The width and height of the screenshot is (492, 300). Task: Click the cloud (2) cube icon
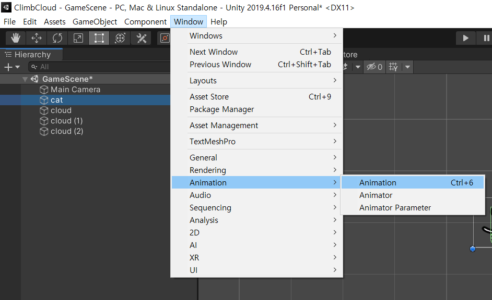click(x=44, y=131)
